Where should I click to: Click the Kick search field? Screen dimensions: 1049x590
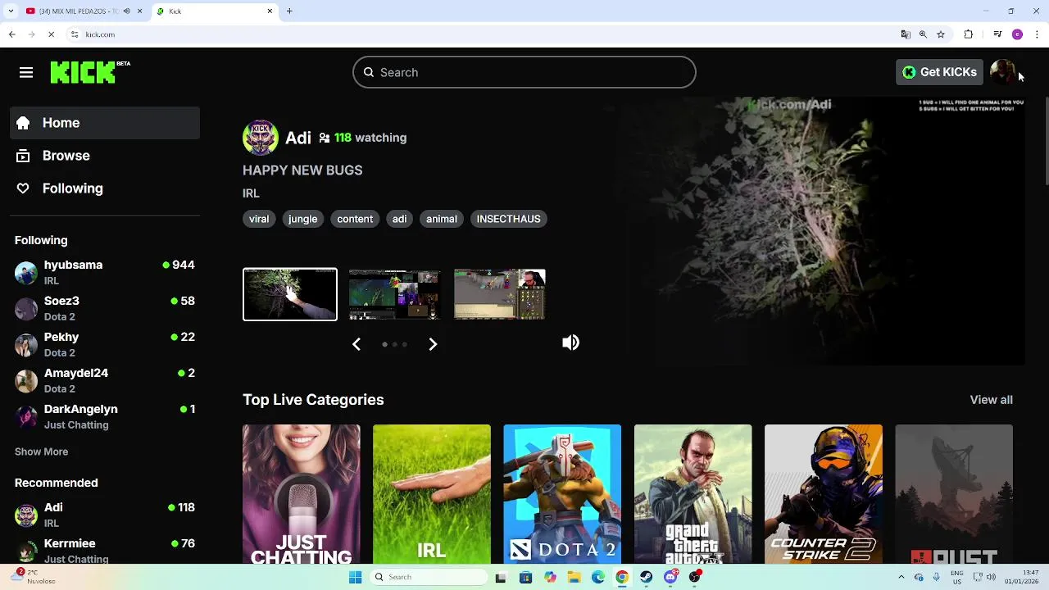point(524,72)
